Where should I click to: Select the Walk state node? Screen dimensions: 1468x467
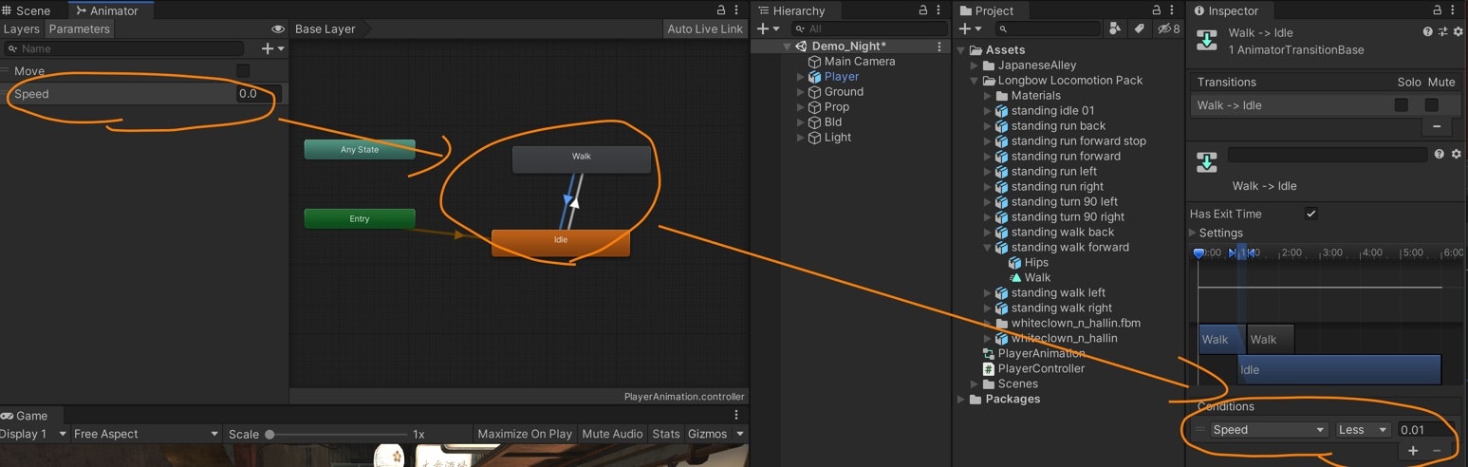tap(582, 159)
